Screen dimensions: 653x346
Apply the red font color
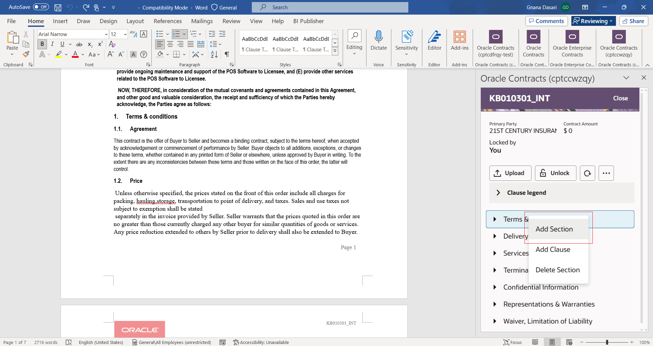(x=75, y=54)
